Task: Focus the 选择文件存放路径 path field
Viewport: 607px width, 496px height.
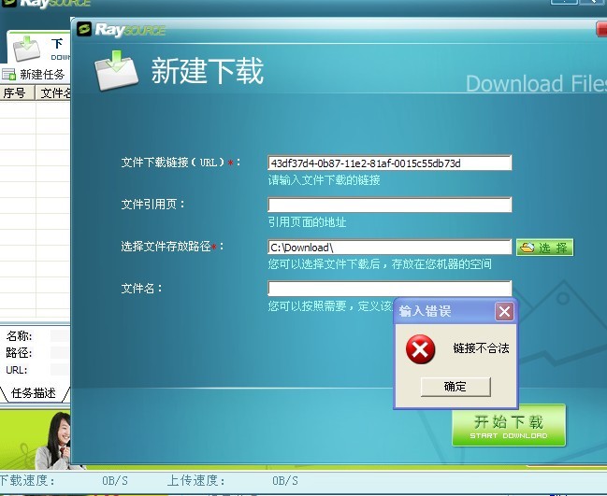Action: click(x=389, y=247)
